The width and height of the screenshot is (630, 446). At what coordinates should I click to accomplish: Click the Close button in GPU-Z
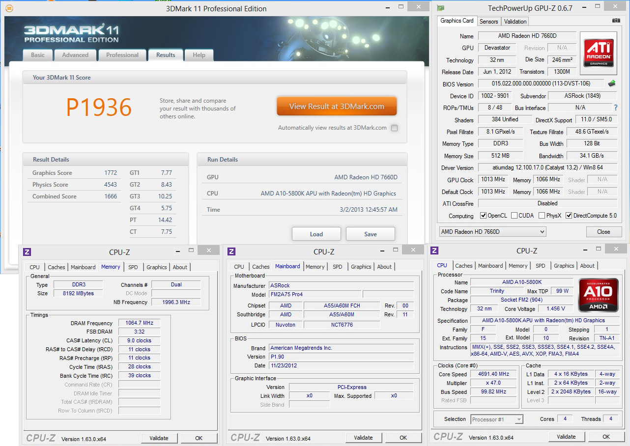pos(603,232)
